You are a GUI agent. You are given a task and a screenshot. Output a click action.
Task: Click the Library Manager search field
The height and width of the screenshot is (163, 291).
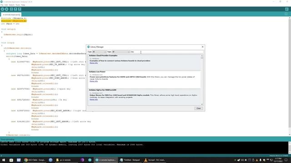[167, 52]
